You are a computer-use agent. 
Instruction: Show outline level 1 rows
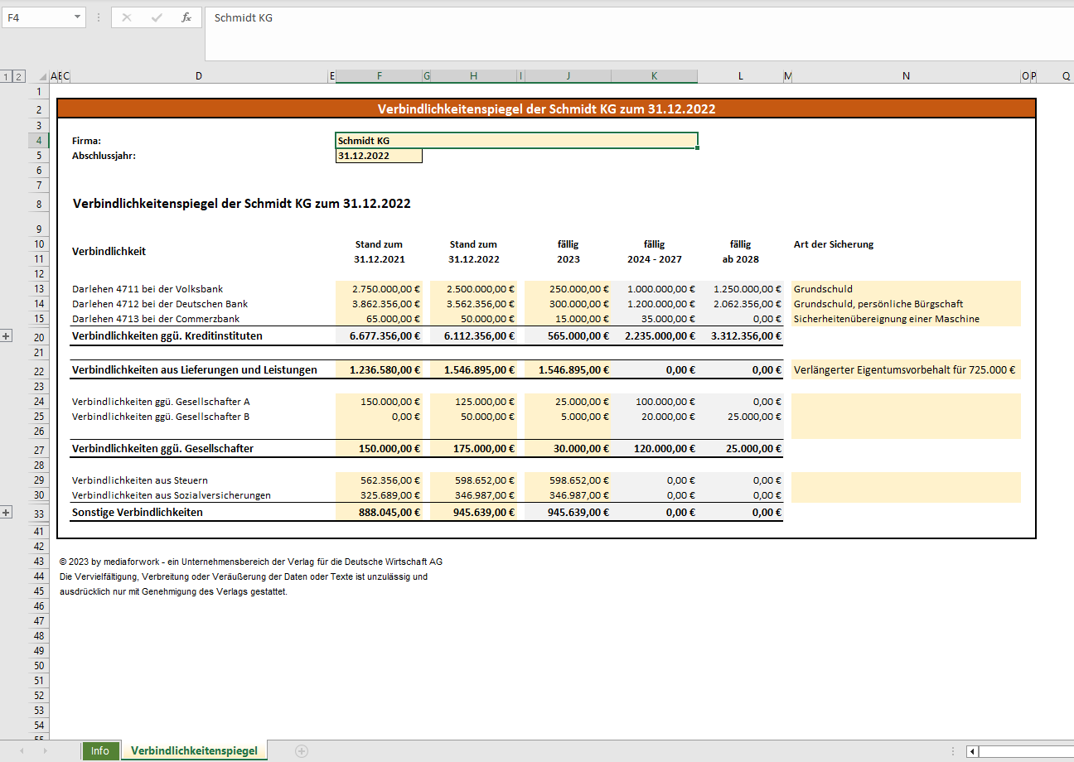6,76
